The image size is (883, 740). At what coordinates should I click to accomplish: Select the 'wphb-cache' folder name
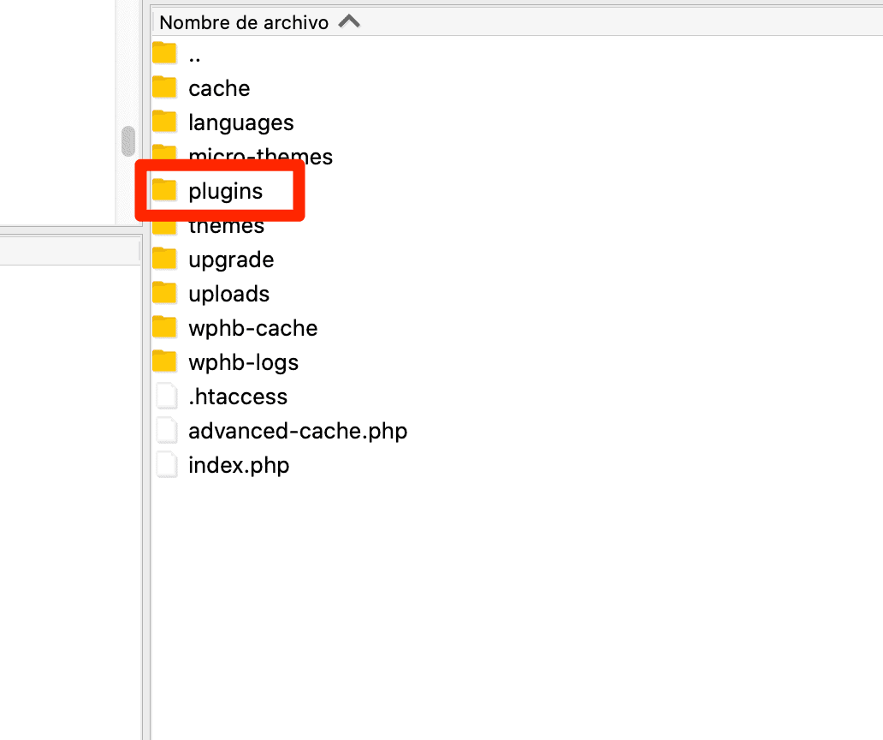[253, 329]
